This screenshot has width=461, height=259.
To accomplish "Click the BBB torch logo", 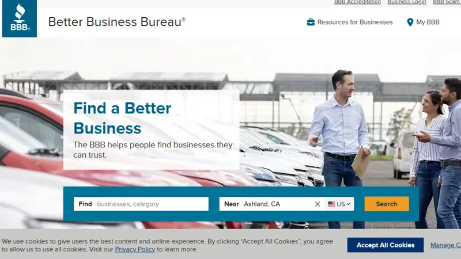I will pos(20,18).
